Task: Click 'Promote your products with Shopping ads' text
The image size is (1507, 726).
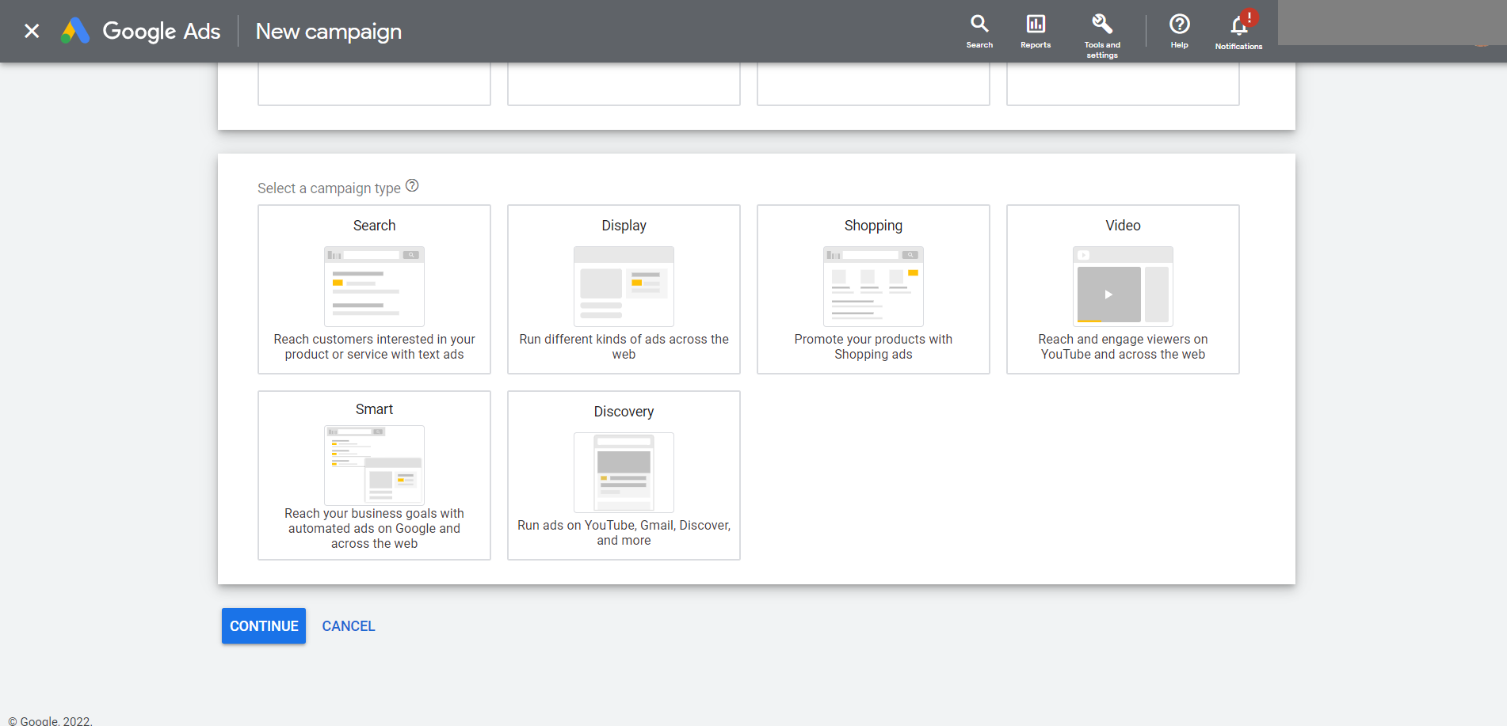Action: point(873,347)
